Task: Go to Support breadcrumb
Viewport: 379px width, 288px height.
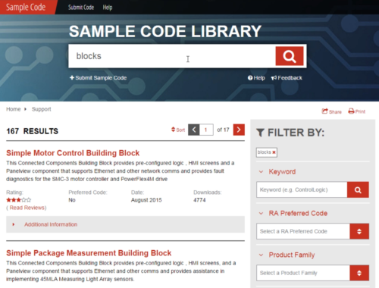Action: click(41, 109)
